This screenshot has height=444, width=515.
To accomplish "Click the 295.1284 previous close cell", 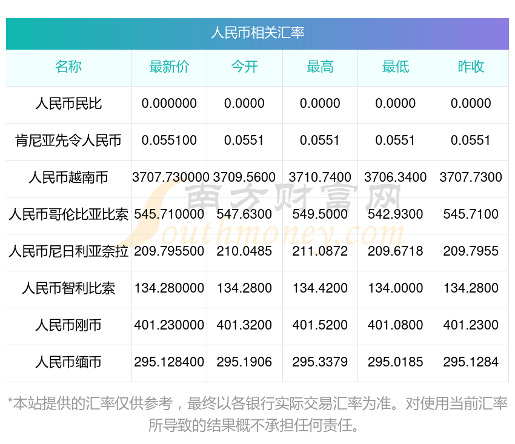I will coord(471,362).
